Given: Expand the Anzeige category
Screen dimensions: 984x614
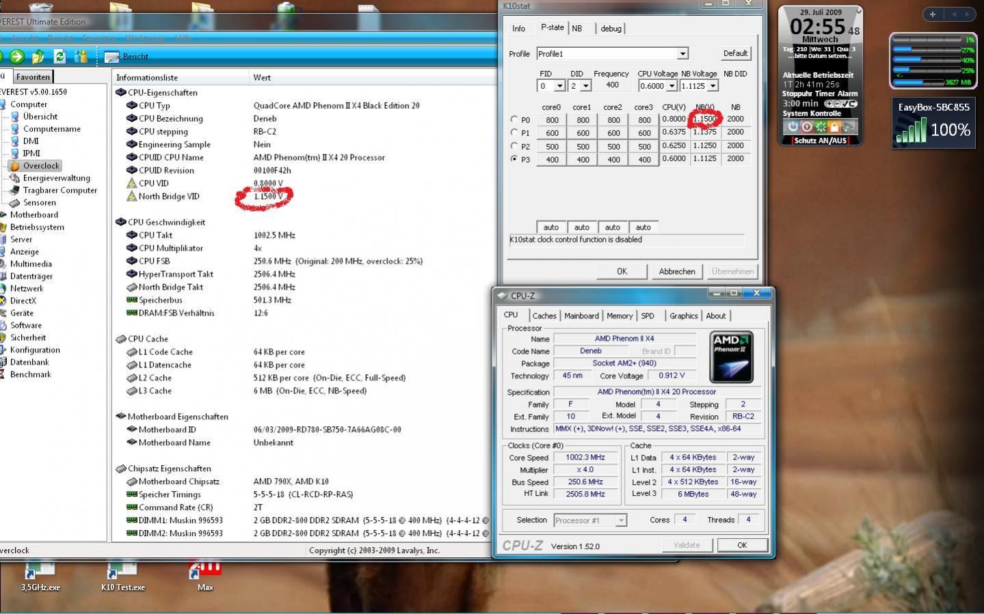Looking at the screenshot, I should (25, 252).
